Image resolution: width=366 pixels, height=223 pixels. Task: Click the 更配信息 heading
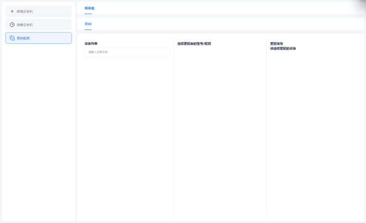pos(277,43)
